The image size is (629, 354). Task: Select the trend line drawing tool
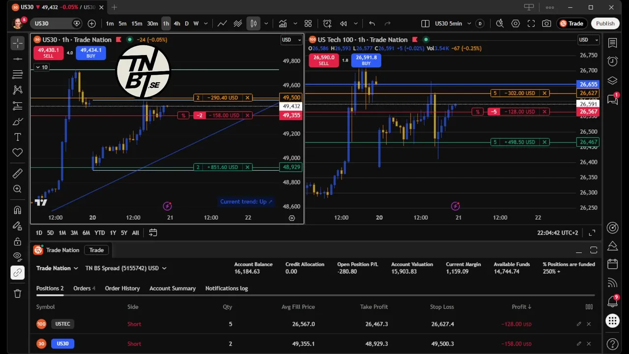pos(18,59)
